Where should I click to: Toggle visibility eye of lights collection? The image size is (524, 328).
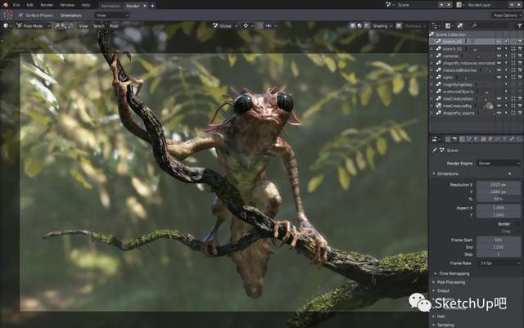(499, 77)
